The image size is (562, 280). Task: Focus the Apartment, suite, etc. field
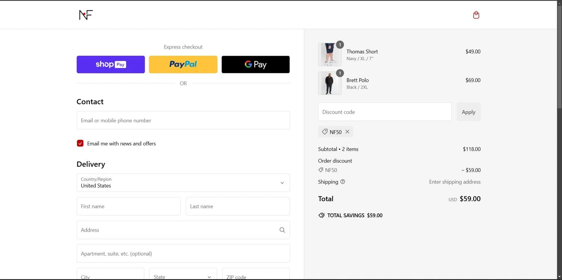tap(183, 253)
